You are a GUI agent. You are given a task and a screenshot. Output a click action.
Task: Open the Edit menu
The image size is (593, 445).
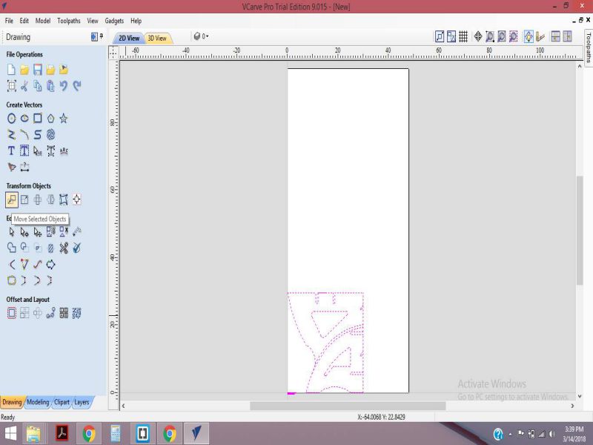(24, 21)
